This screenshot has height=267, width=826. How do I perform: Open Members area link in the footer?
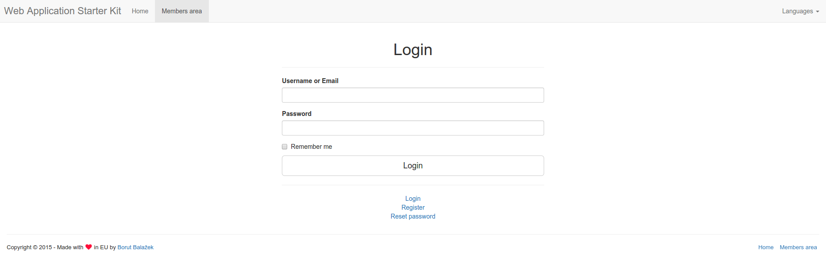pyautogui.click(x=798, y=247)
